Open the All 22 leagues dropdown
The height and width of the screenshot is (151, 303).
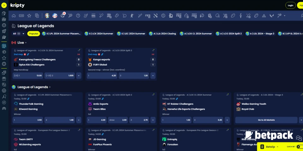point(18,34)
